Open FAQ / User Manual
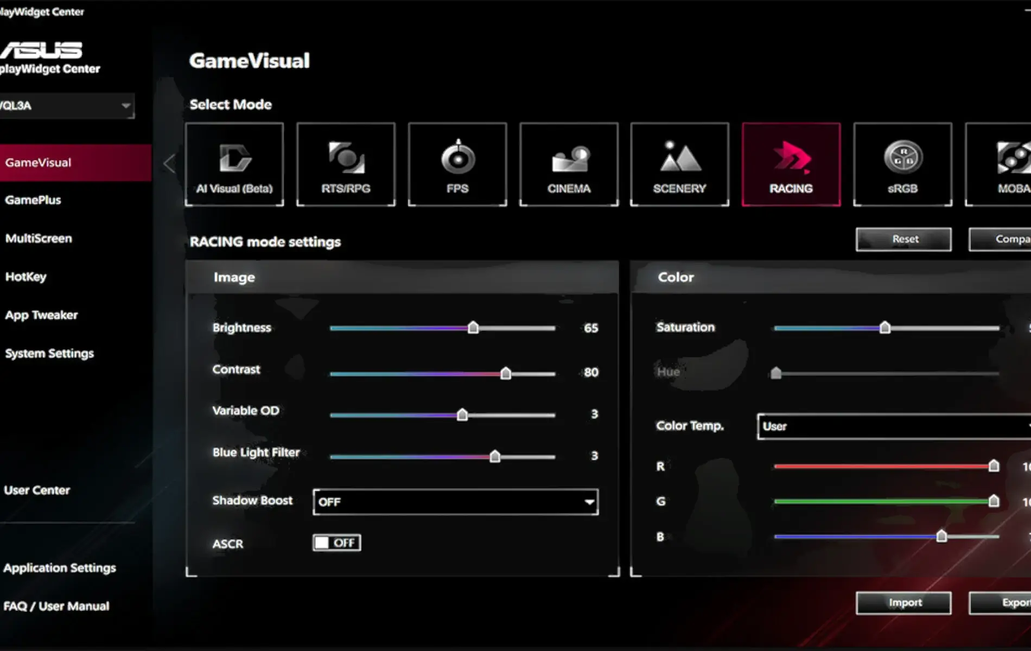The height and width of the screenshot is (651, 1031). coord(56,607)
